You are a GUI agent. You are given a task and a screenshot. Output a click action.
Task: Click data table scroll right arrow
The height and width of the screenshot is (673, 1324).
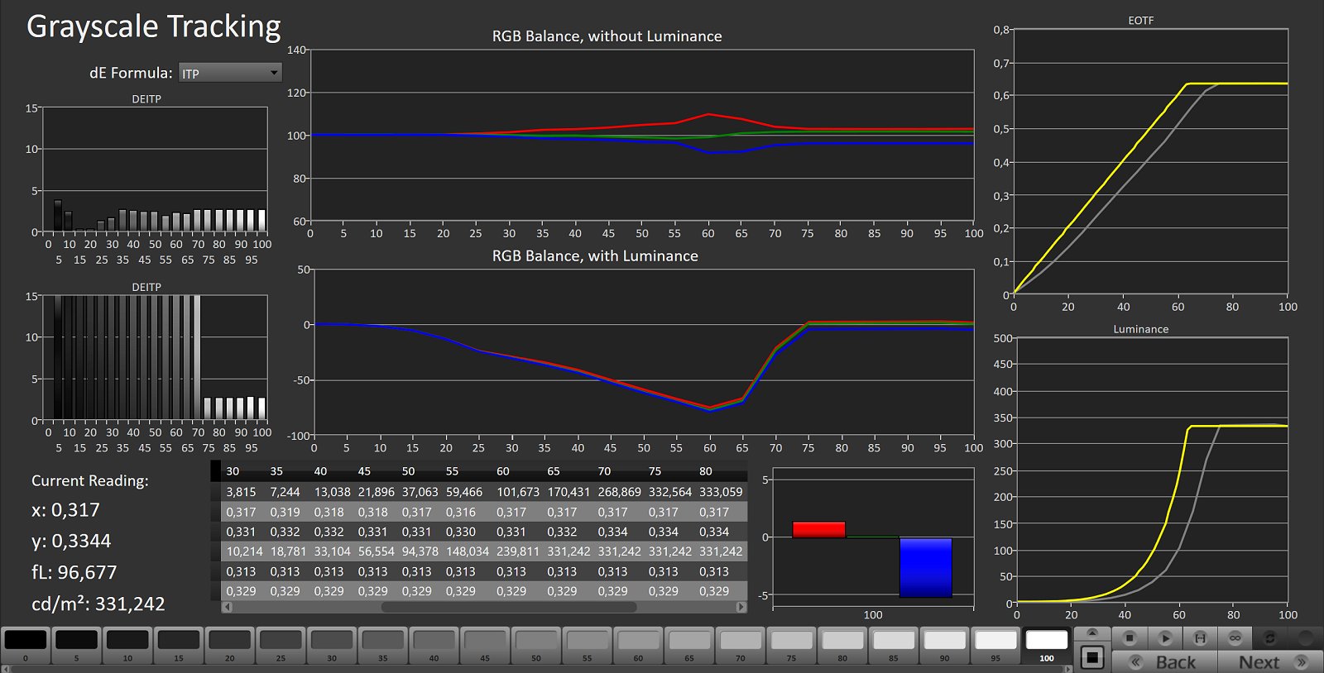click(741, 607)
